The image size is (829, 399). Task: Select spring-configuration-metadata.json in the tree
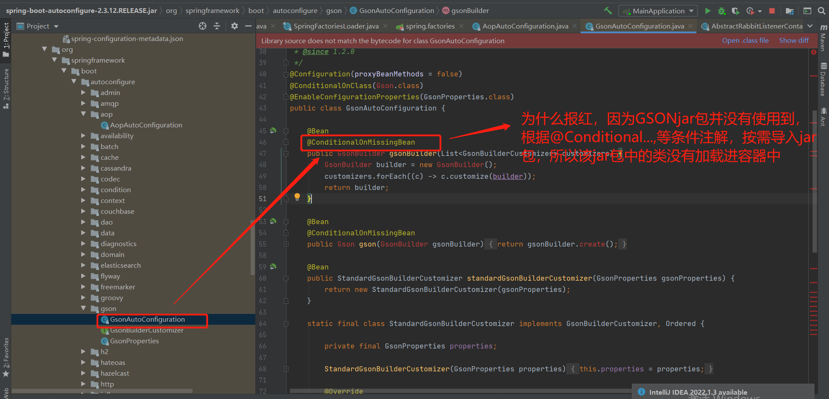tap(127, 38)
